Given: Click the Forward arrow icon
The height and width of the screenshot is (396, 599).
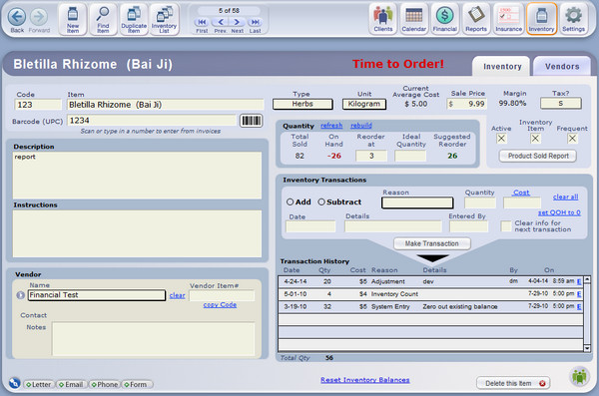Looking at the screenshot, I should [x=39, y=17].
